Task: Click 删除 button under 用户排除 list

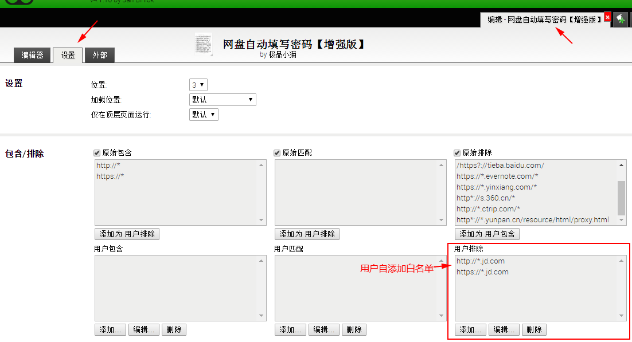Action: tap(534, 329)
